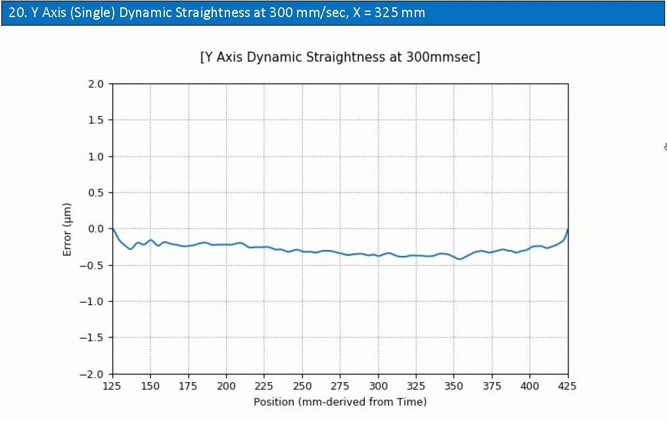
Task: Select x-axis tick value 150
Action: click(x=150, y=386)
